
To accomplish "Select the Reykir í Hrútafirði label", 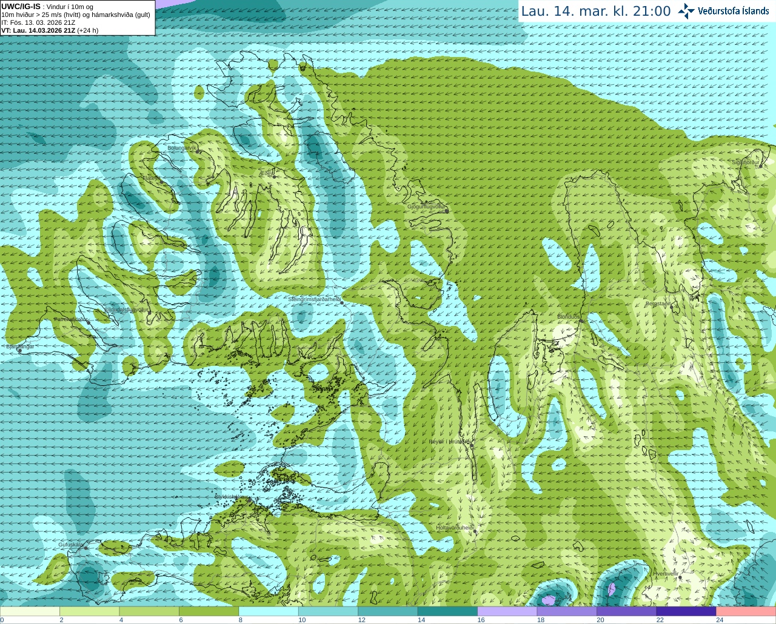I will point(449,442).
